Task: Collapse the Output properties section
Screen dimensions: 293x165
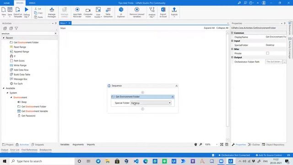Action: (x=232, y=57)
